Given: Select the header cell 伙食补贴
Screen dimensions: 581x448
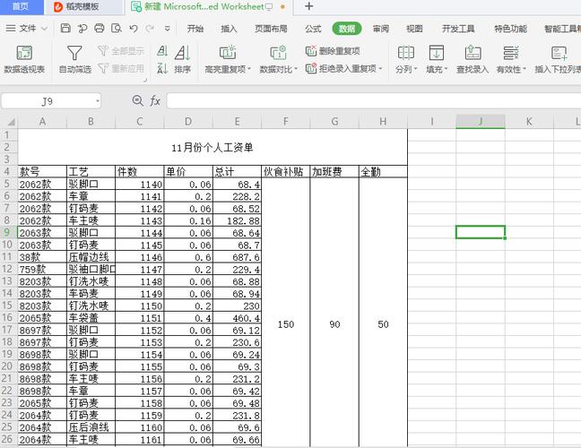Looking at the screenshot, I should pyautogui.click(x=286, y=171).
